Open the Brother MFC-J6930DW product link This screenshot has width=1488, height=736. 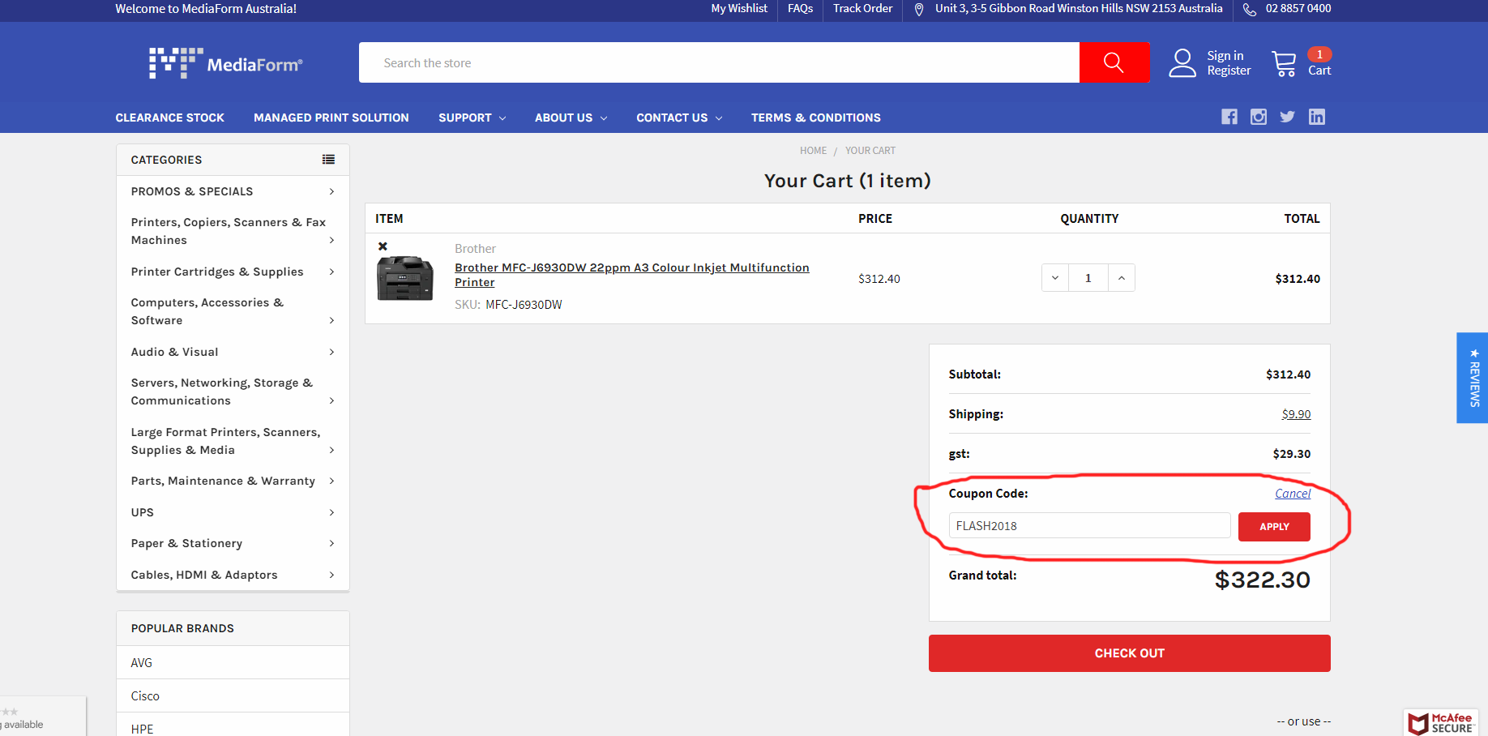(x=631, y=275)
